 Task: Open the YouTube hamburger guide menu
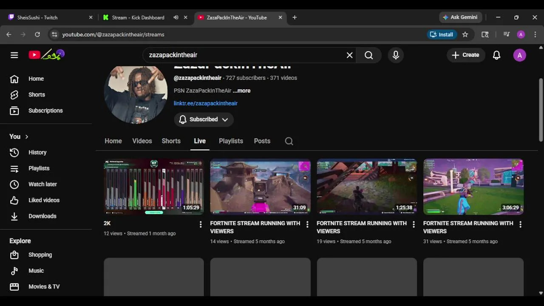tap(14, 55)
